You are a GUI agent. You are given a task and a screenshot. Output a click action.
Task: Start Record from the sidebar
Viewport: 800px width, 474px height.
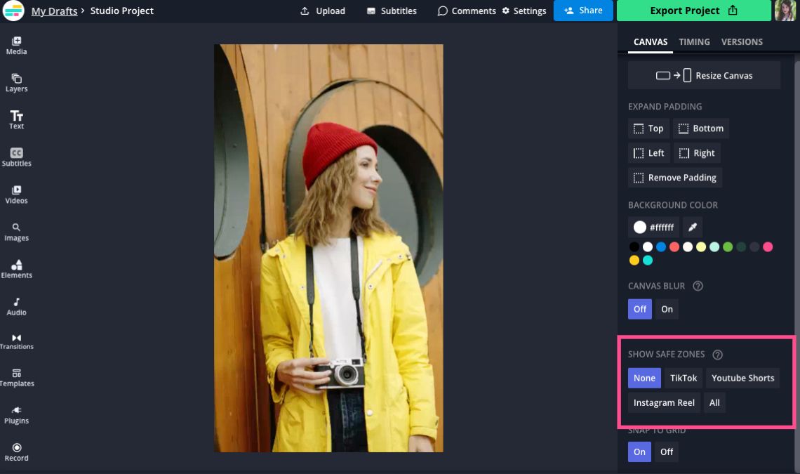click(16, 452)
